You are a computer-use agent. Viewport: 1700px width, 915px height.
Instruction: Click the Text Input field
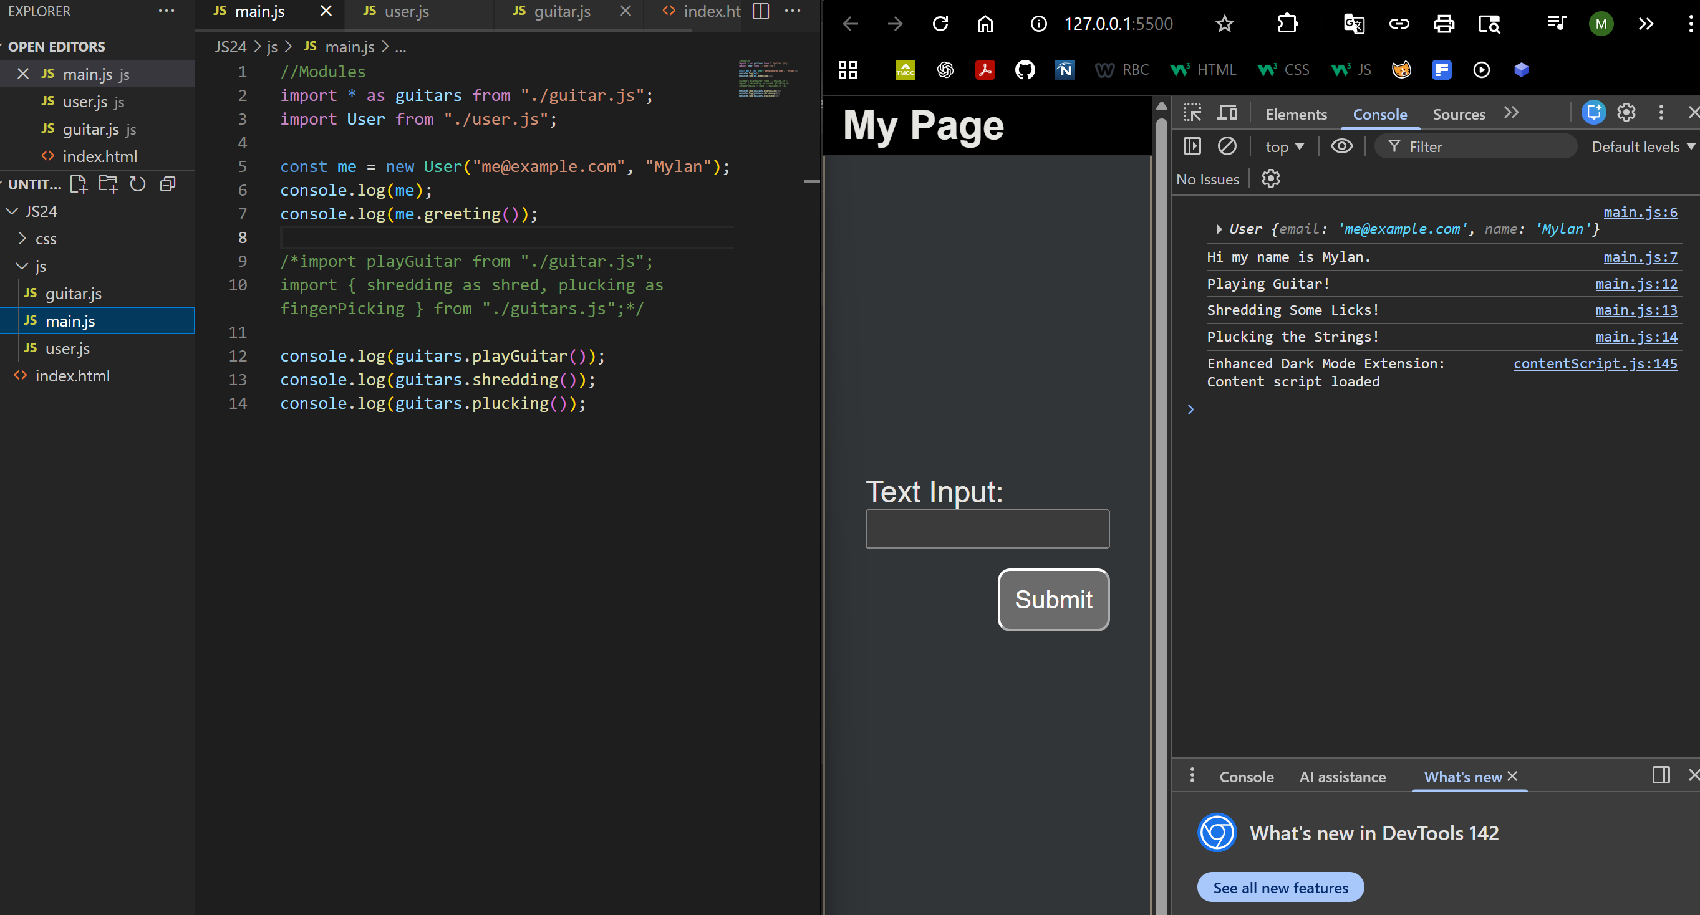point(987,529)
